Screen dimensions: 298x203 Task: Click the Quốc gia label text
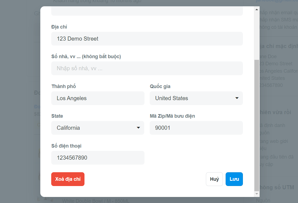click(160, 86)
